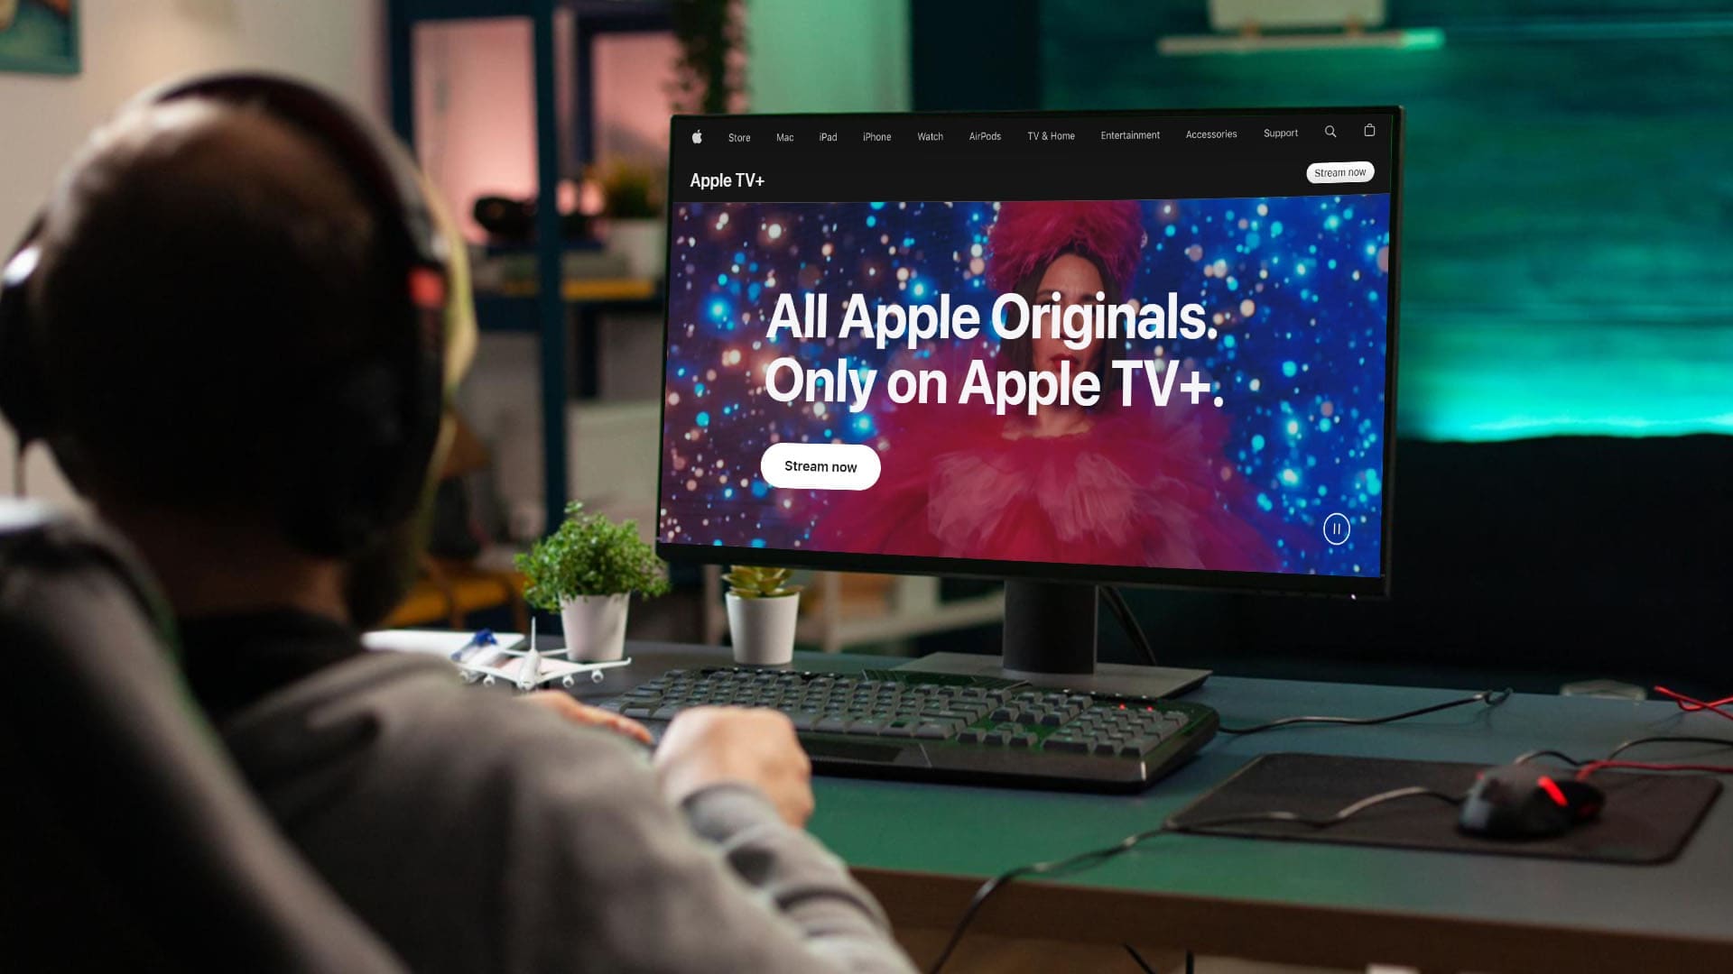Open the Entertainment dropdown menu
The height and width of the screenshot is (974, 1733).
tap(1128, 134)
